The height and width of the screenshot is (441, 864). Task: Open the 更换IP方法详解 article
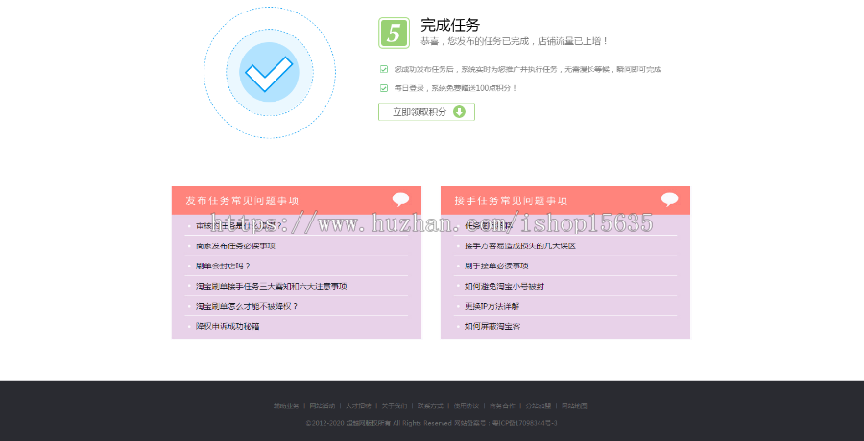pyautogui.click(x=492, y=307)
